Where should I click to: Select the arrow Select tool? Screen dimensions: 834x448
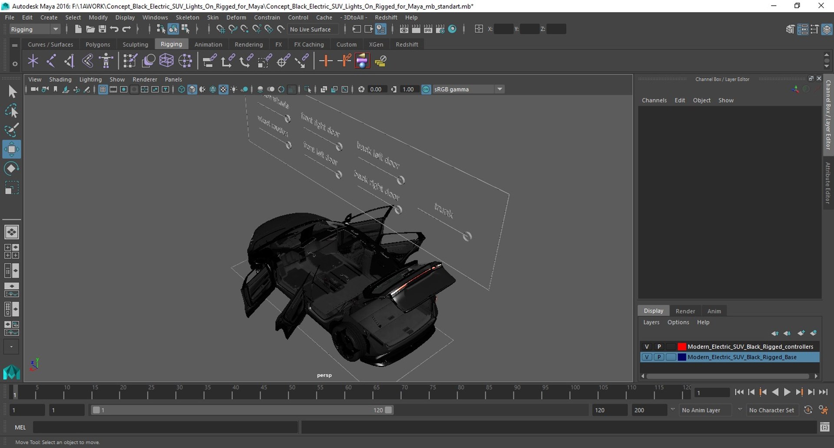[x=12, y=92]
